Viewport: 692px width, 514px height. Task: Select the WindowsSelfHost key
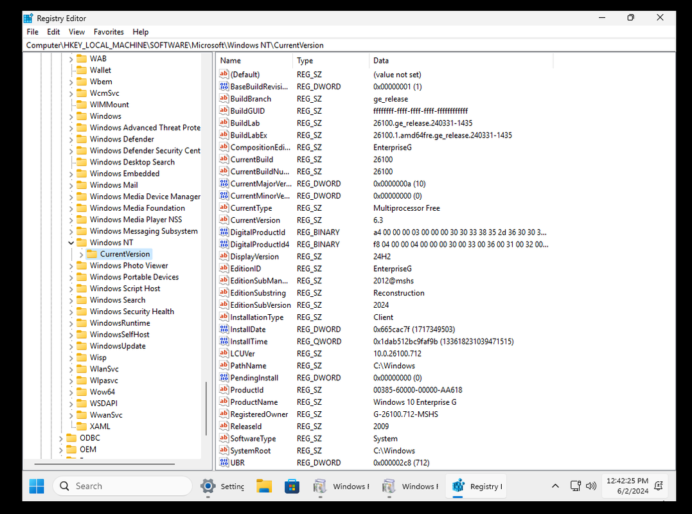[120, 335]
